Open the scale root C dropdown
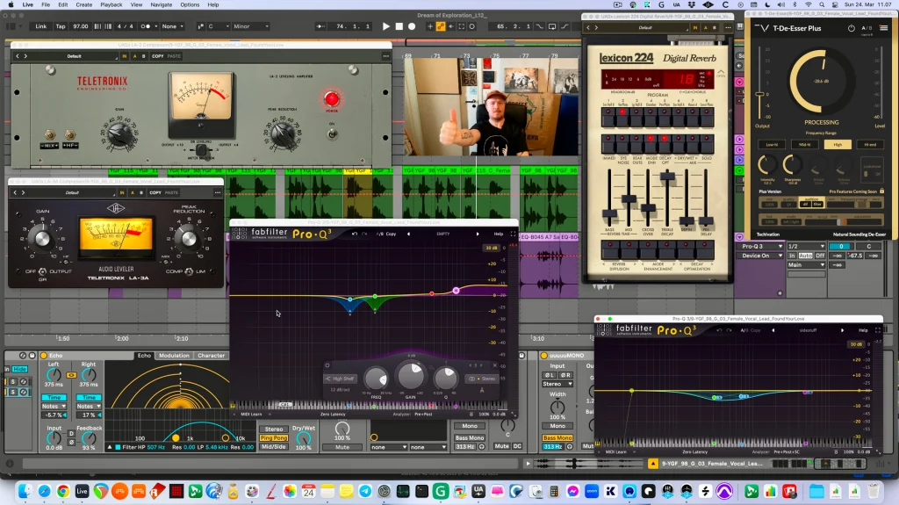 [x=219, y=26]
